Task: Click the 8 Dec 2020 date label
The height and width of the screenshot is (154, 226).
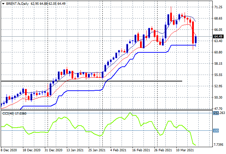Action: 9,150
